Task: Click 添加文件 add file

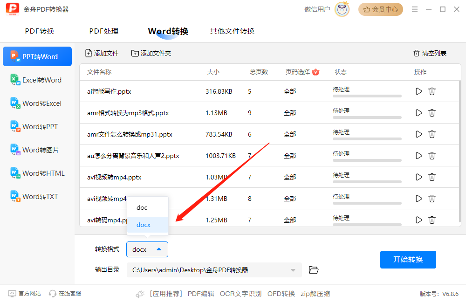Action: (x=102, y=53)
